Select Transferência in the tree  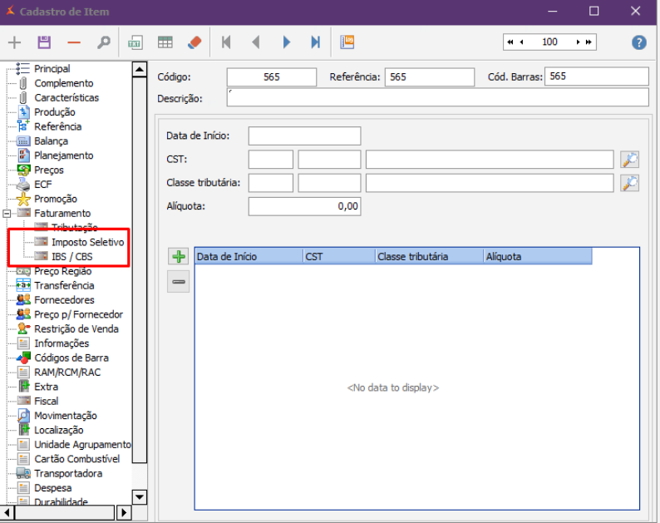point(64,285)
